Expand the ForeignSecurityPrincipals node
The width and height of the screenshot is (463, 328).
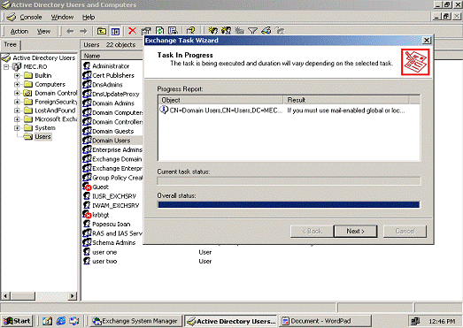(17, 102)
